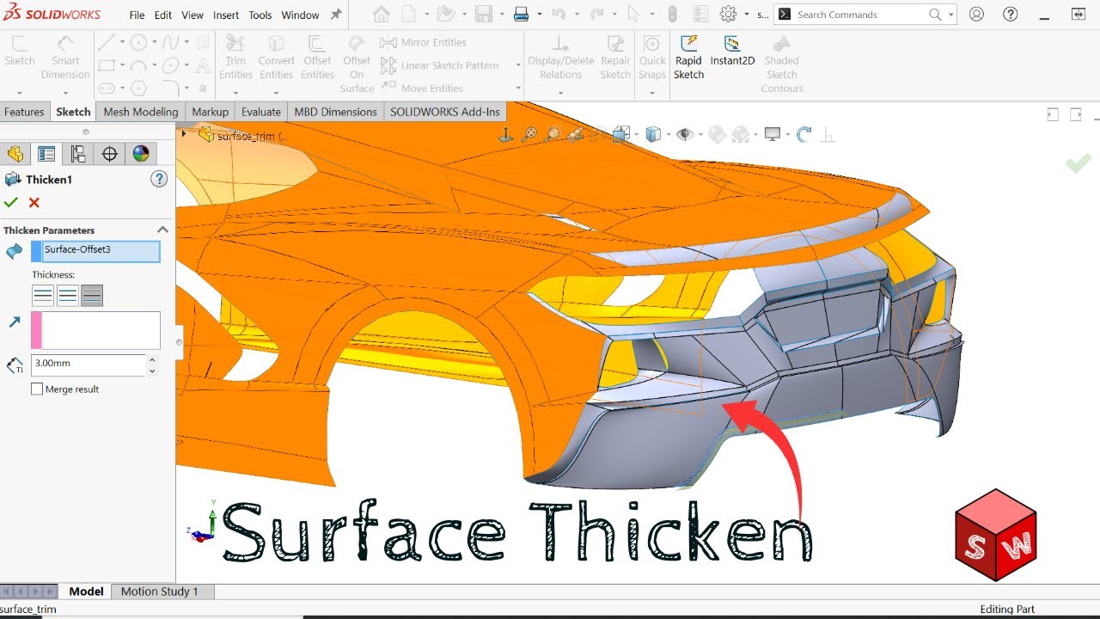Open the FeatureManager design tree tab
Image resolution: width=1100 pixels, height=619 pixels.
pyautogui.click(x=15, y=154)
